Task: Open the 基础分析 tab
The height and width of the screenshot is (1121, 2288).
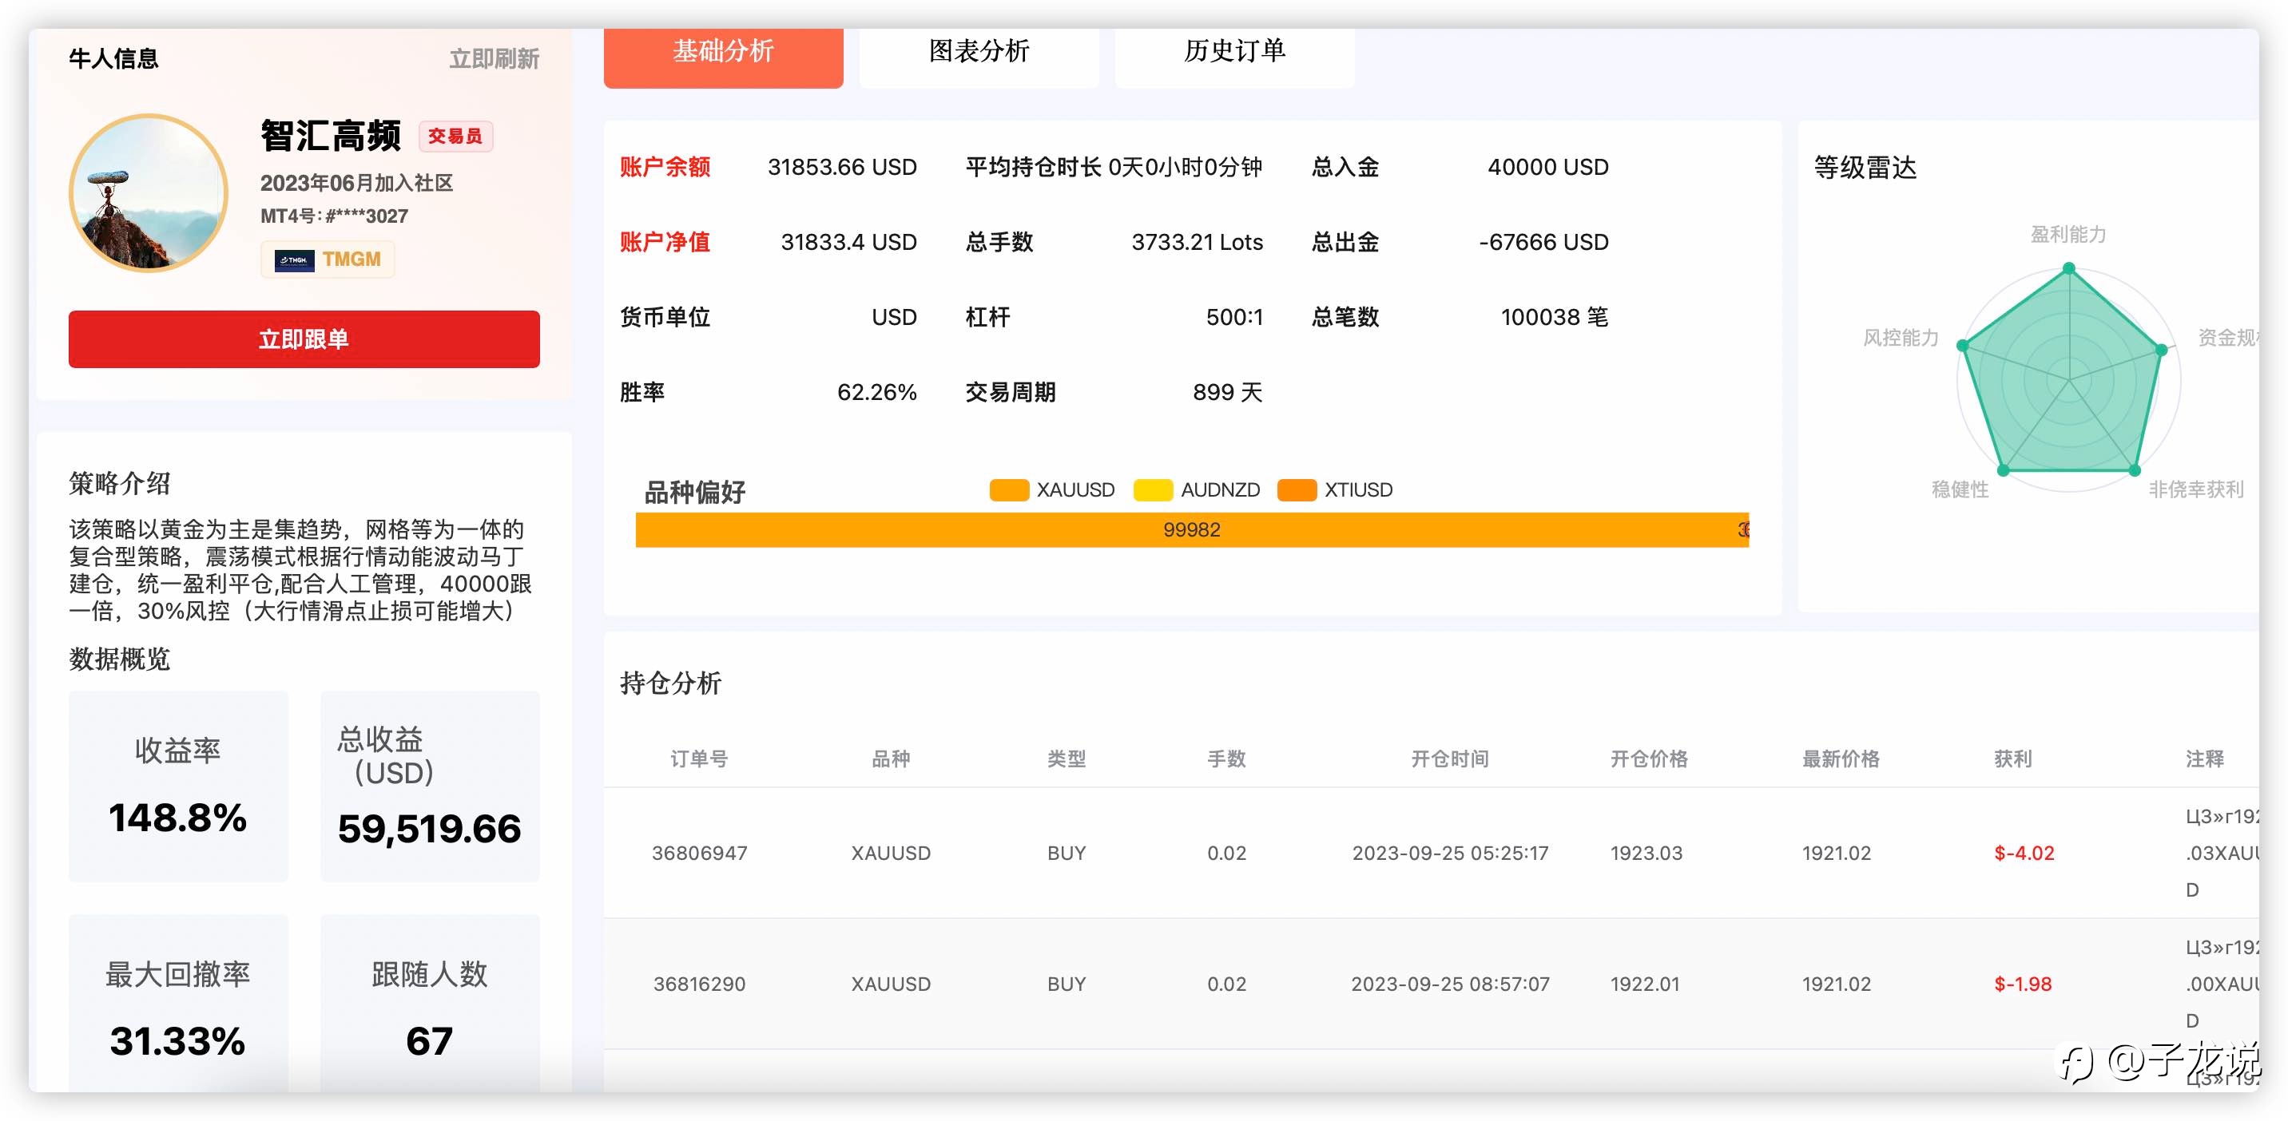Action: 723,53
